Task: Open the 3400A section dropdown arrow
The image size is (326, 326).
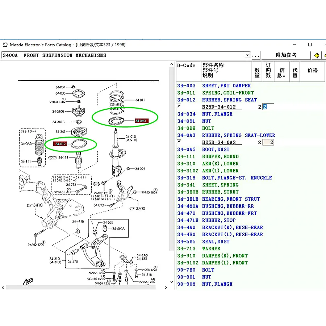Action: [247, 55]
